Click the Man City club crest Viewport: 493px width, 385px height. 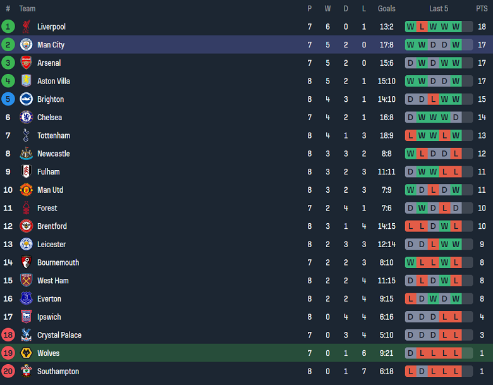pyautogui.click(x=26, y=45)
